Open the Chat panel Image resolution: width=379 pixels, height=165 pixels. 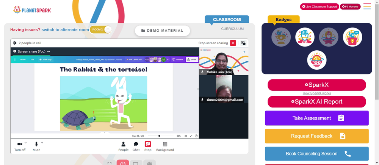136,146
